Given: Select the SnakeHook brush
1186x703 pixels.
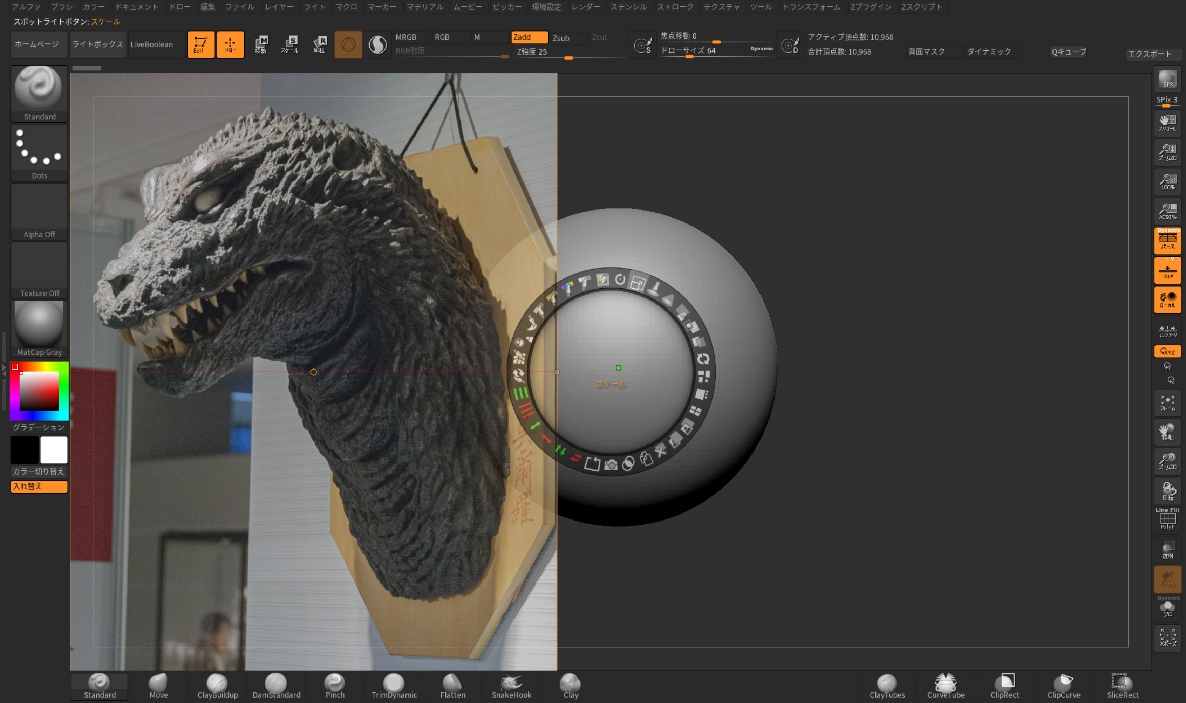Looking at the screenshot, I should pos(511,686).
